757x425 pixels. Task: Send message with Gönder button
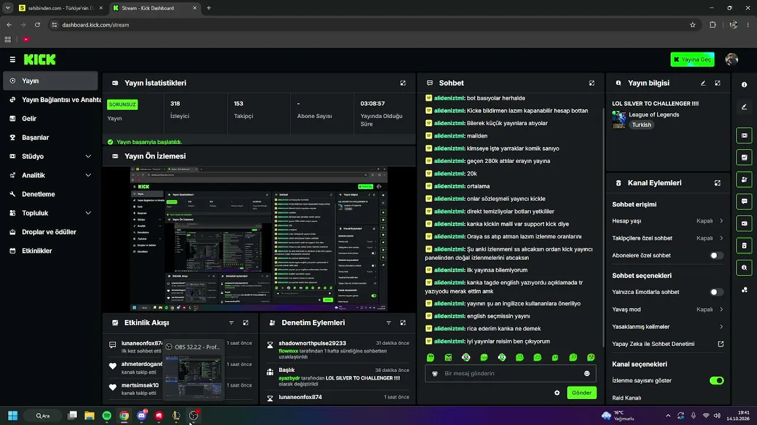point(581,393)
